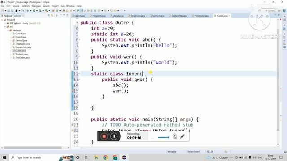Switch to the Employee.java editor tab

pos(136,16)
